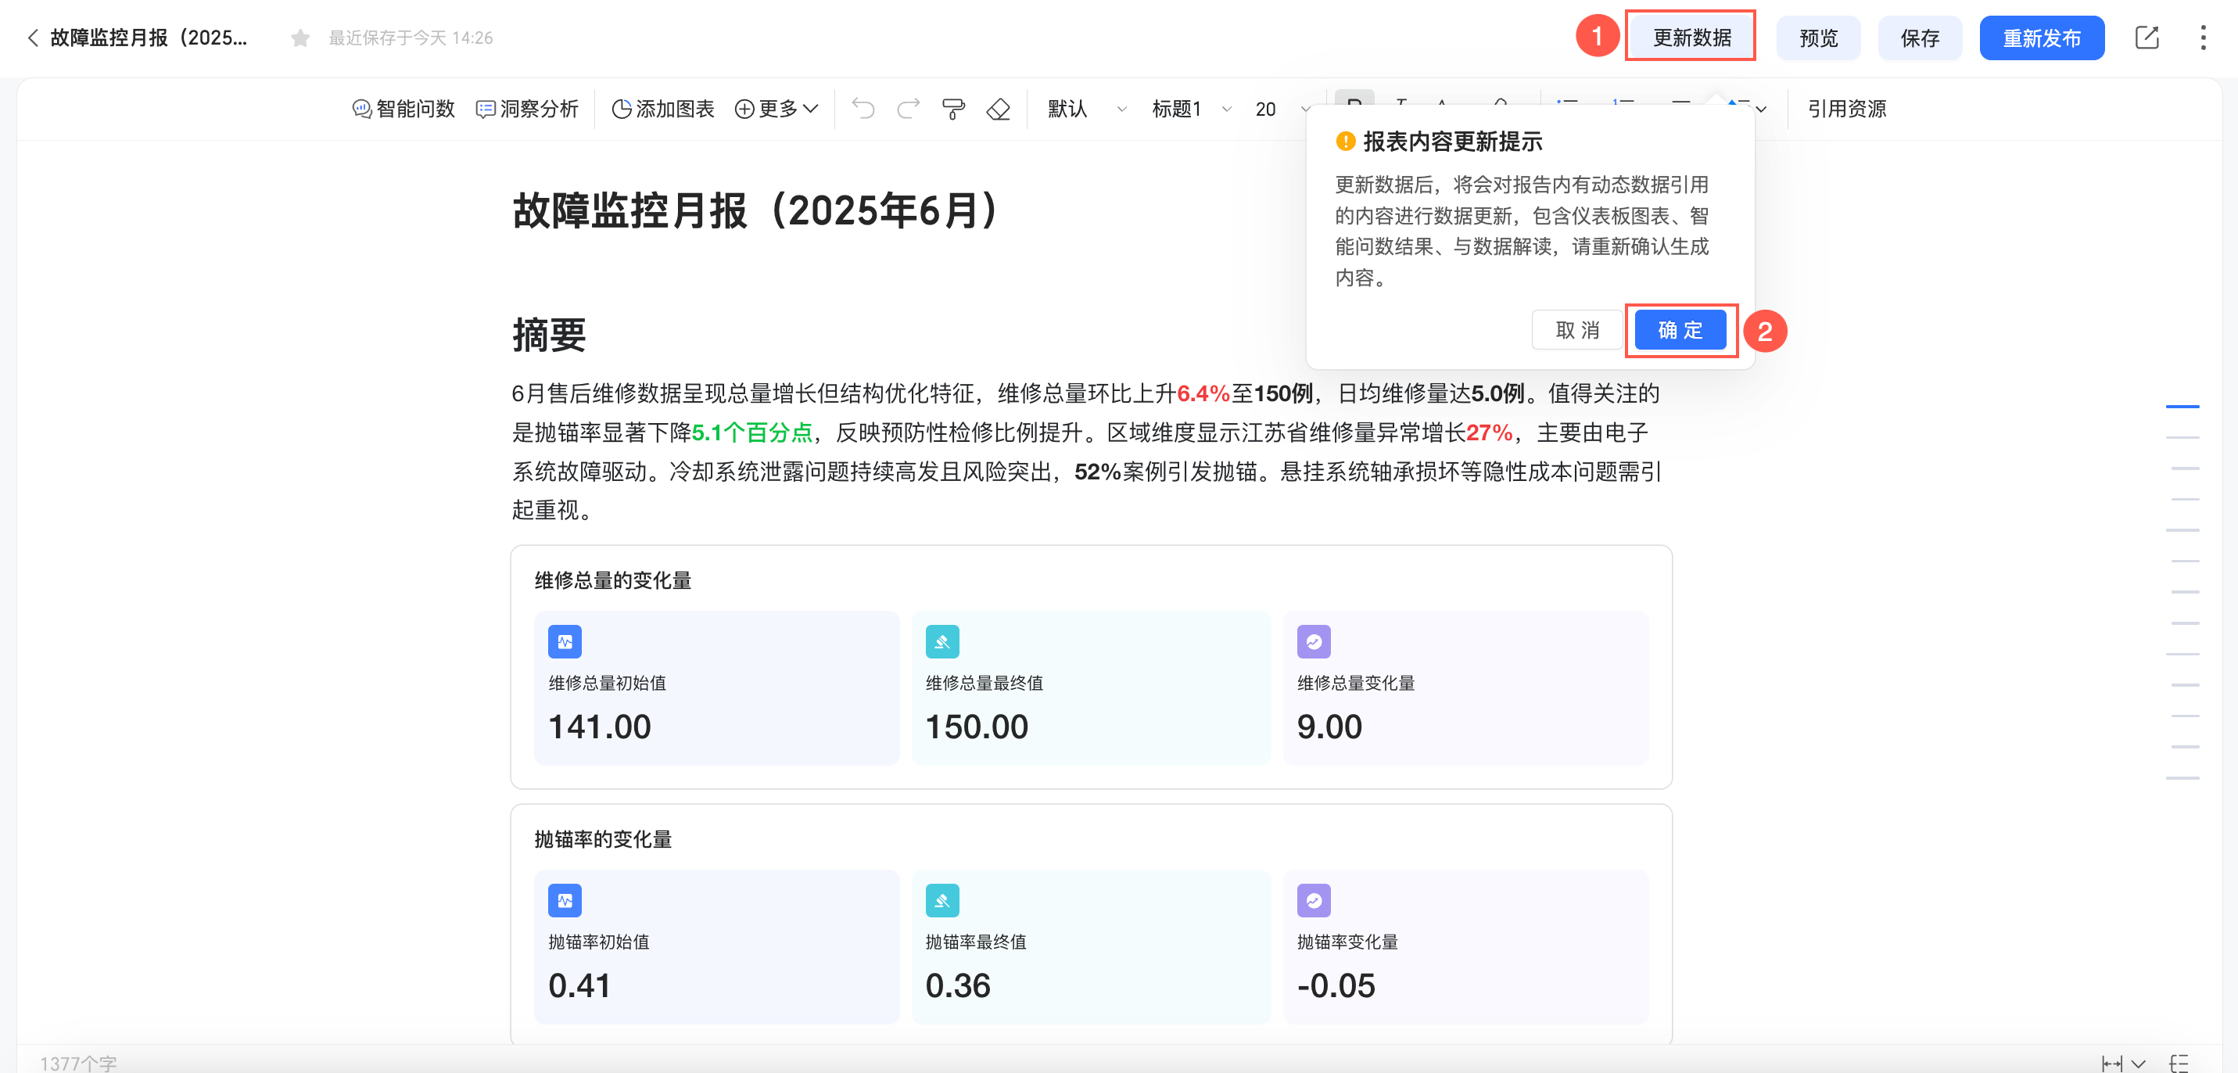
Task: Expand the alignment dropdown chevron beside 引用资源
Action: click(1761, 109)
